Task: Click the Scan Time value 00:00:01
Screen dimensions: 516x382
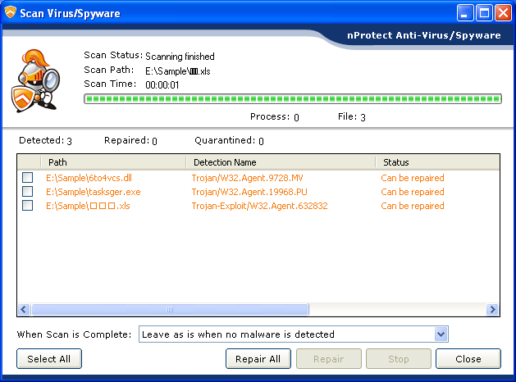Action: (162, 85)
